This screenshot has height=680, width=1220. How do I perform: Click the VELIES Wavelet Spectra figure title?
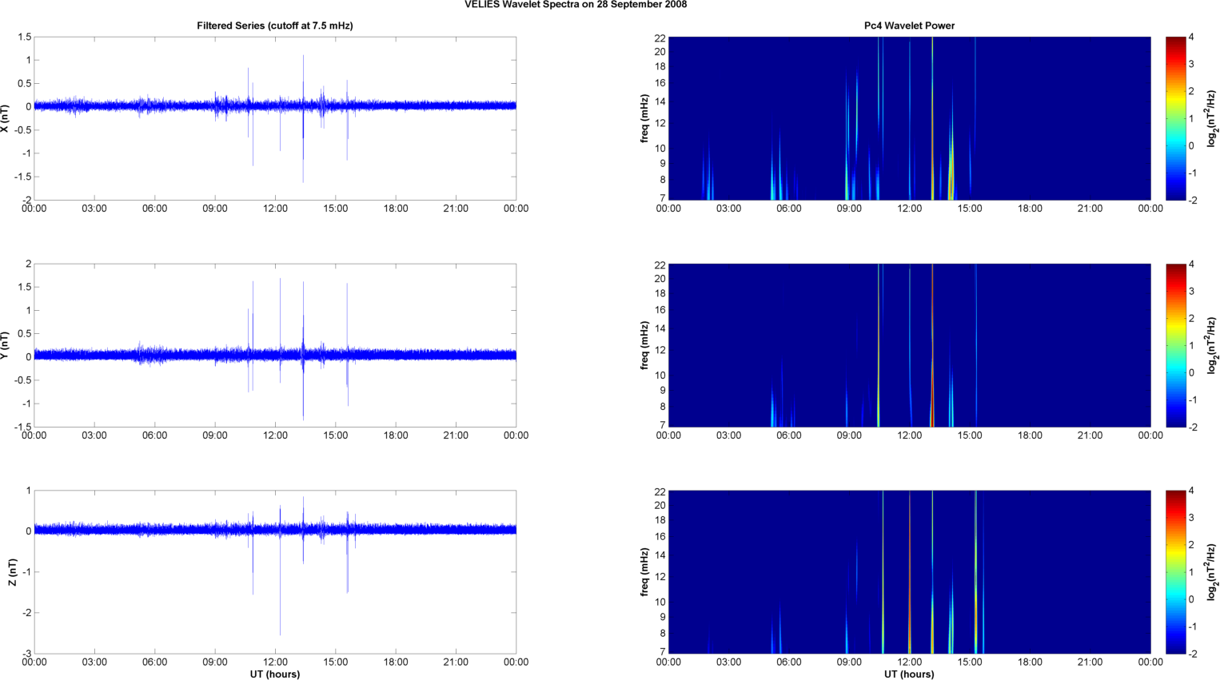(x=576, y=5)
